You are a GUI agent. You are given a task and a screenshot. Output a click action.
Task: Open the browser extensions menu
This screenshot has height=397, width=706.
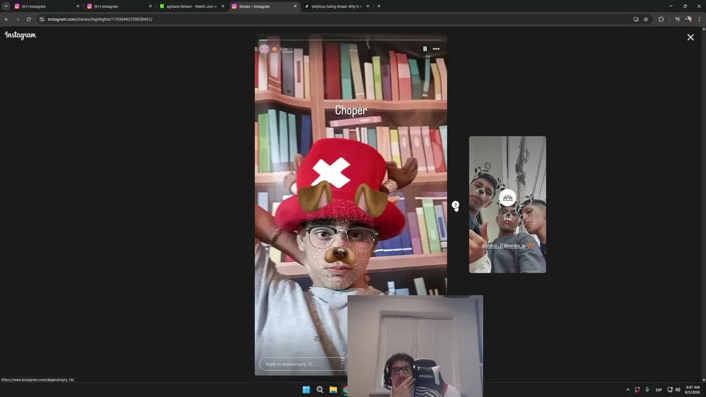[x=661, y=19]
